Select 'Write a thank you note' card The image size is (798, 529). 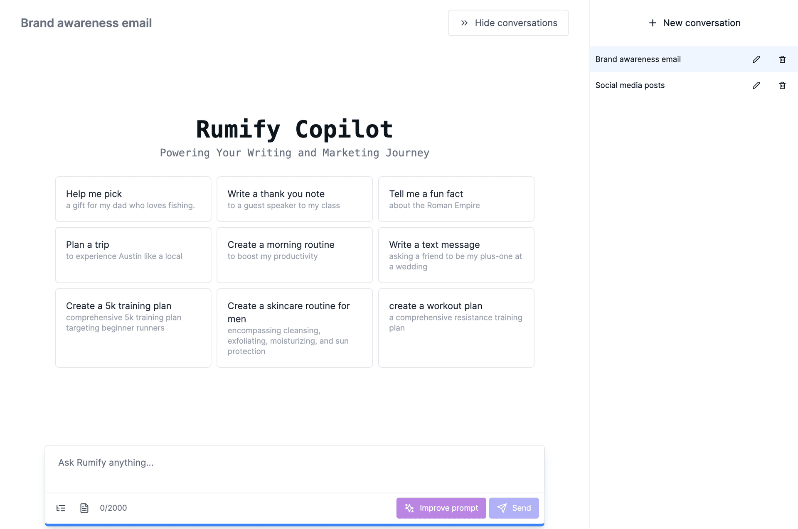pyautogui.click(x=295, y=199)
